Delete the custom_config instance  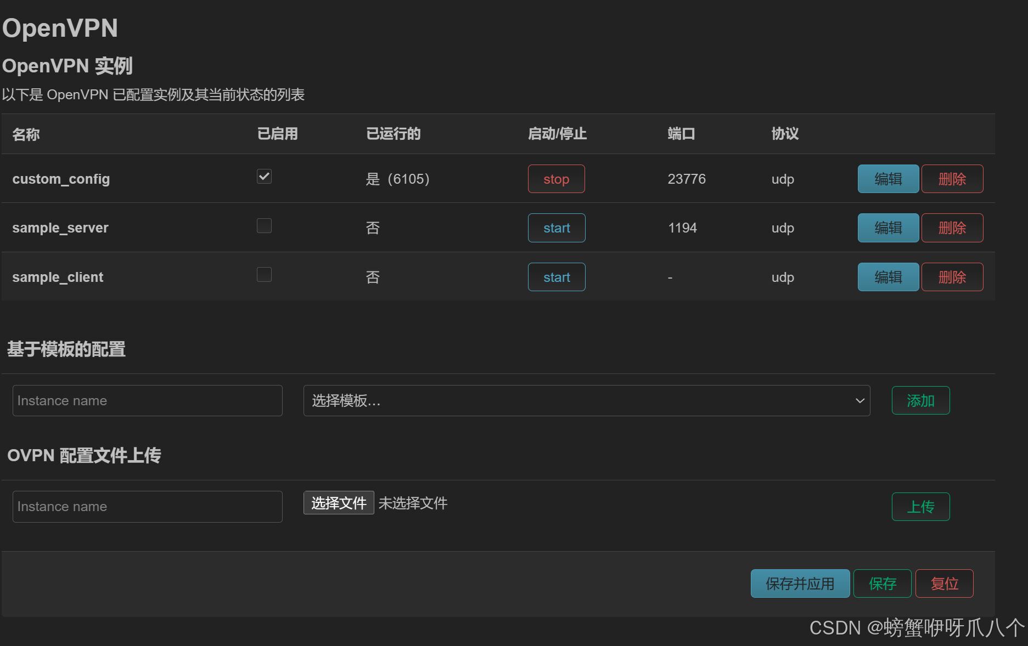[x=952, y=179]
